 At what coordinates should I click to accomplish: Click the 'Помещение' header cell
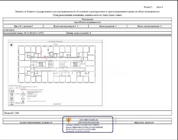87,19
